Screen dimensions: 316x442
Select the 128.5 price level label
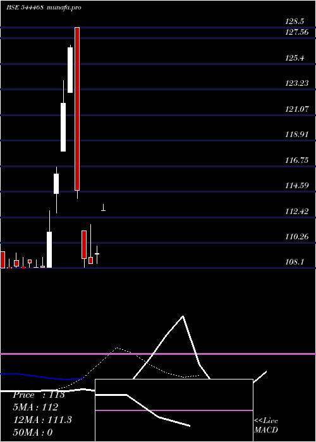(295, 21)
